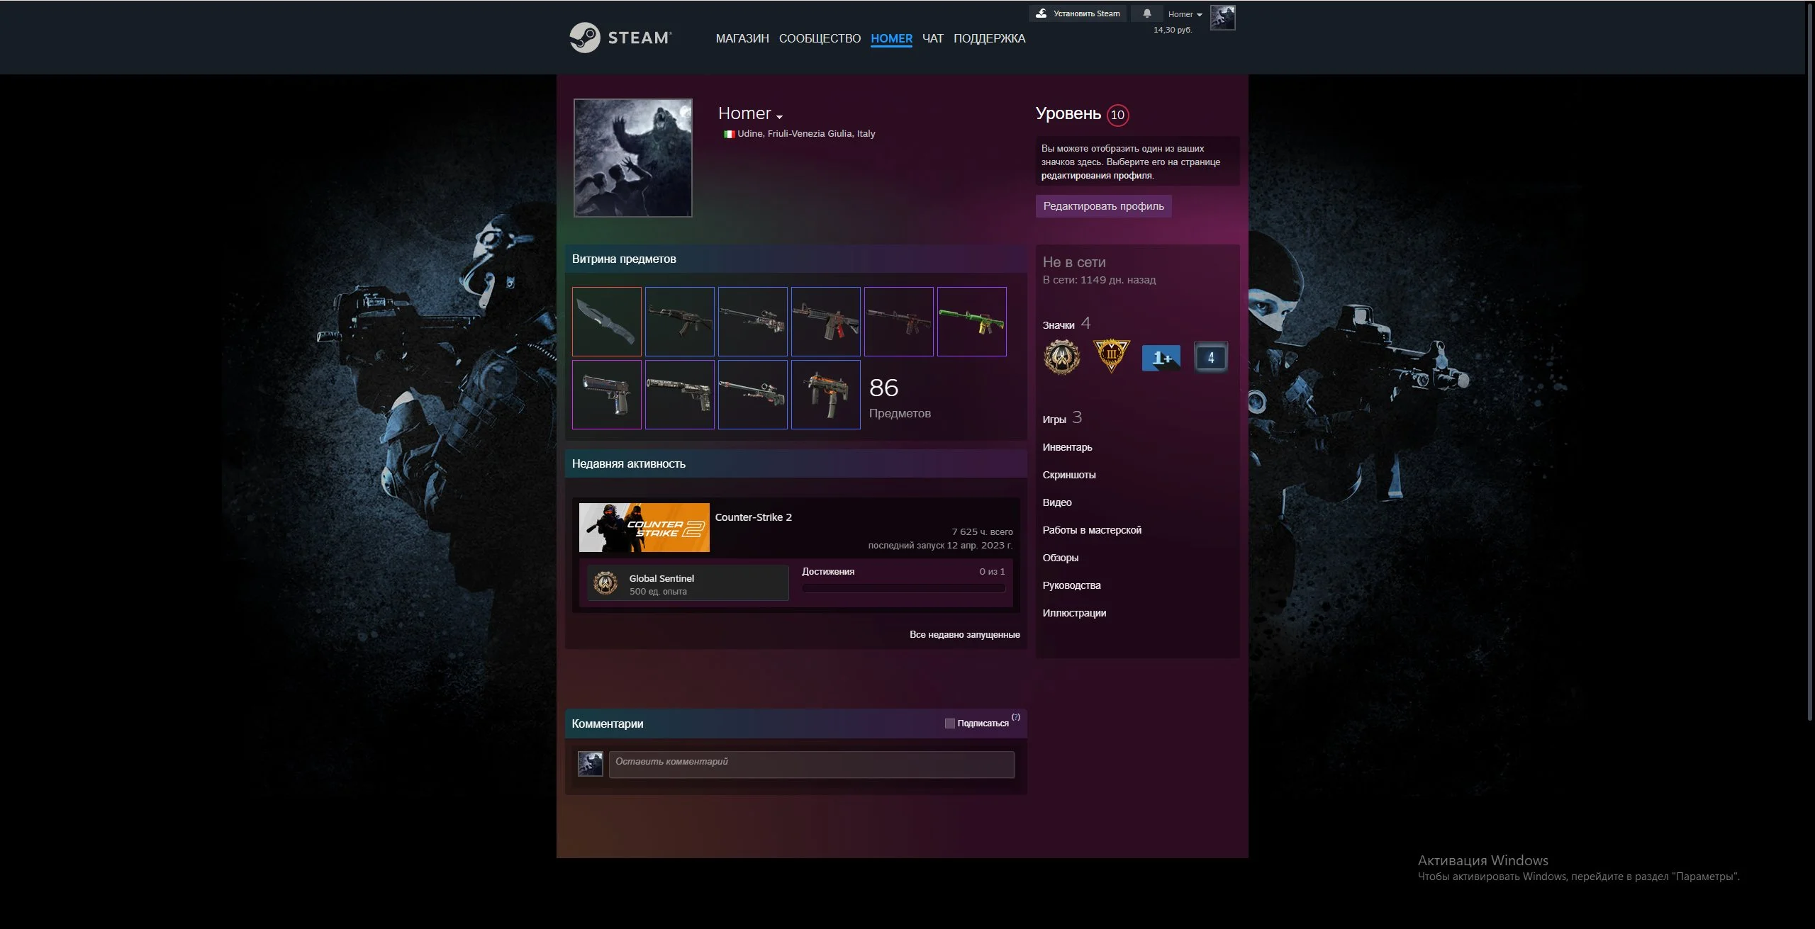The width and height of the screenshot is (1815, 929).
Task: Open the Homer account dropdown in top bar
Action: click(x=1185, y=14)
